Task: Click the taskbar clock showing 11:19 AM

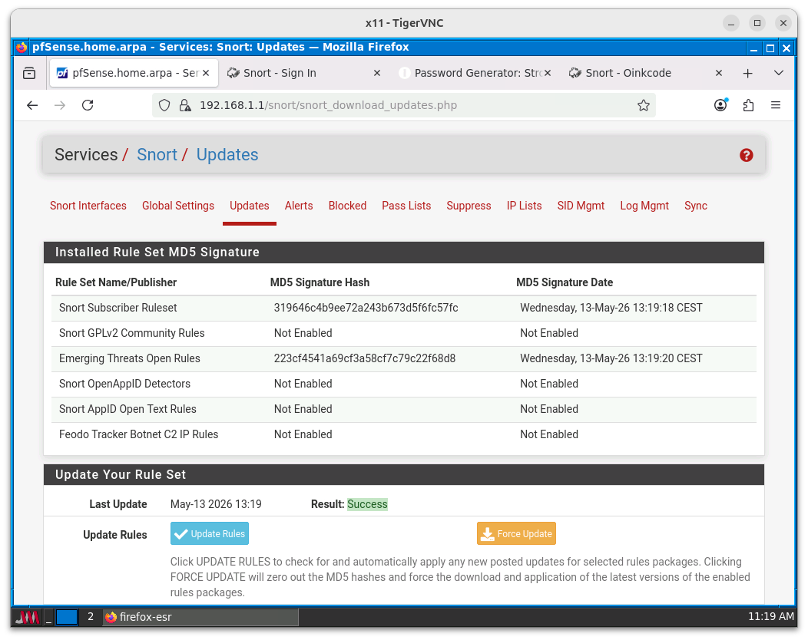Action: (x=771, y=616)
